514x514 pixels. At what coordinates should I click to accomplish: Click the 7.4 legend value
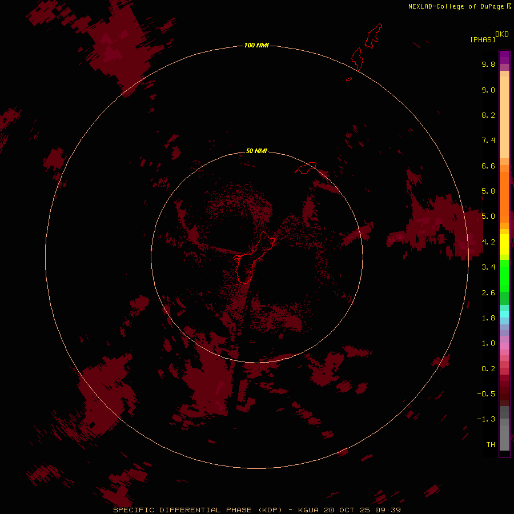(488, 140)
